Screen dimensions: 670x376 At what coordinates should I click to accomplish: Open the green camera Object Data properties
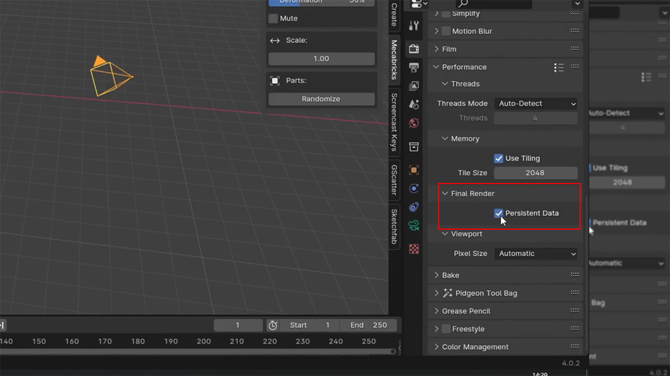point(414,226)
